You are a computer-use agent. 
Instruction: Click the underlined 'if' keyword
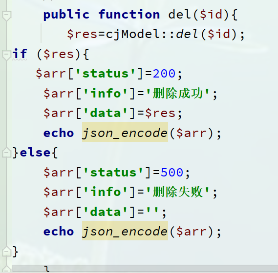(20, 54)
